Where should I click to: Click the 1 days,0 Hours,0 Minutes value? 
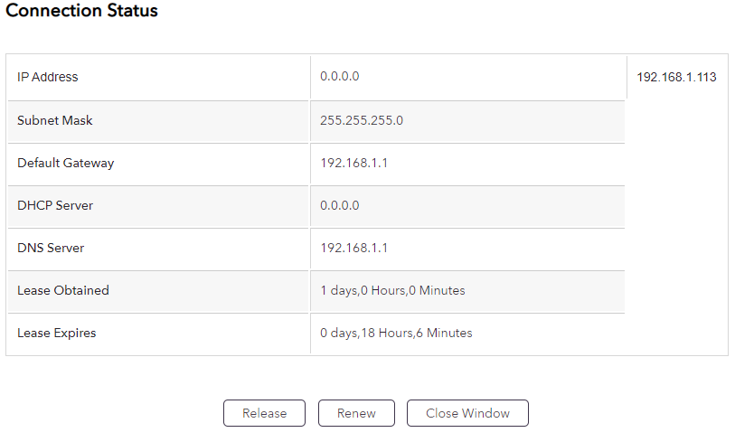(392, 290)
